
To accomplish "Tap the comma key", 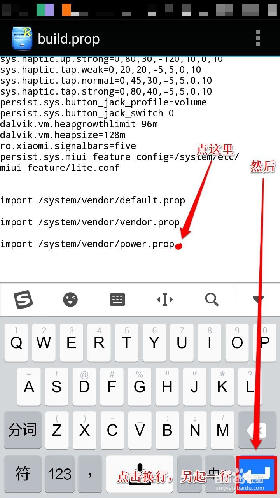I will [x=90, y=474].
